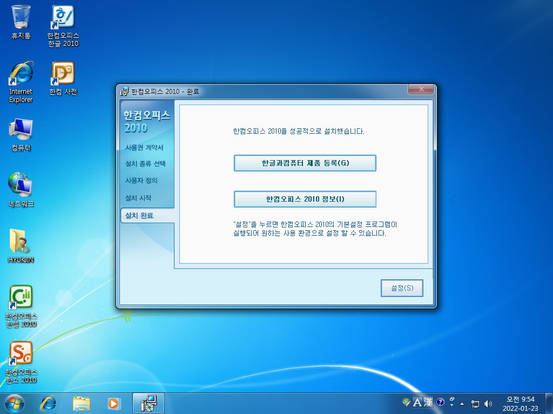553x414 pixels.
Task: Click the volume speaker tray icon
Action: click(488, 404)
